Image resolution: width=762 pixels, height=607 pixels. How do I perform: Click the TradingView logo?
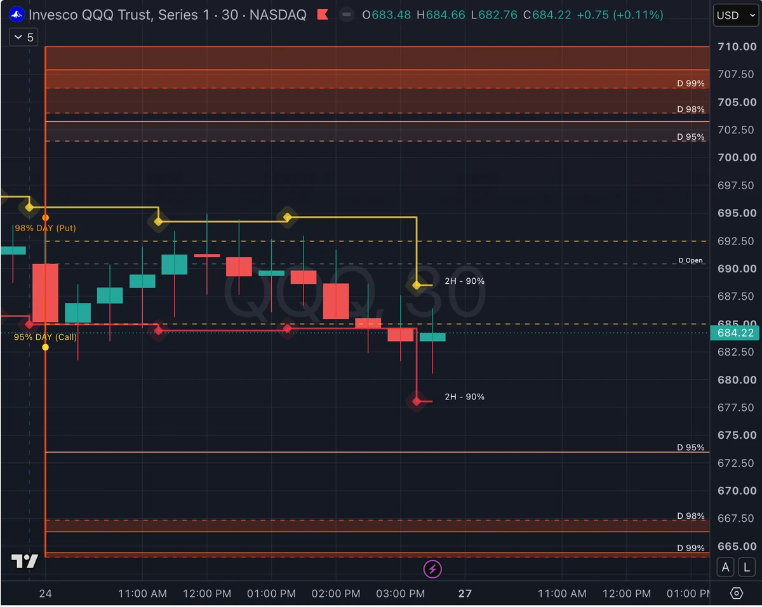tap(25, 561)
